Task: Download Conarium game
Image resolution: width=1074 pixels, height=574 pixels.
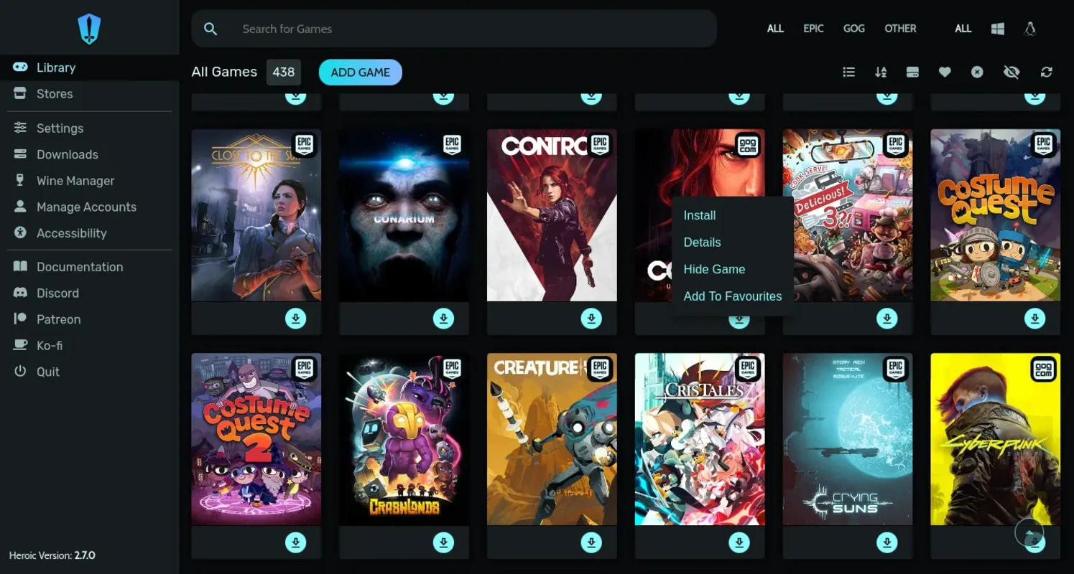Action: (444, 318)
